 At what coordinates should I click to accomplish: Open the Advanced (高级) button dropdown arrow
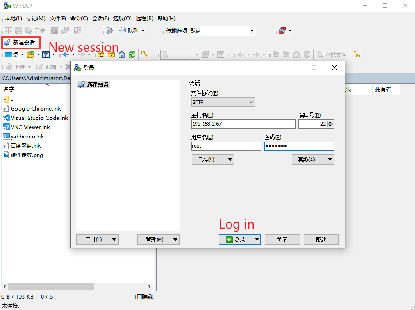coord(330,160)
